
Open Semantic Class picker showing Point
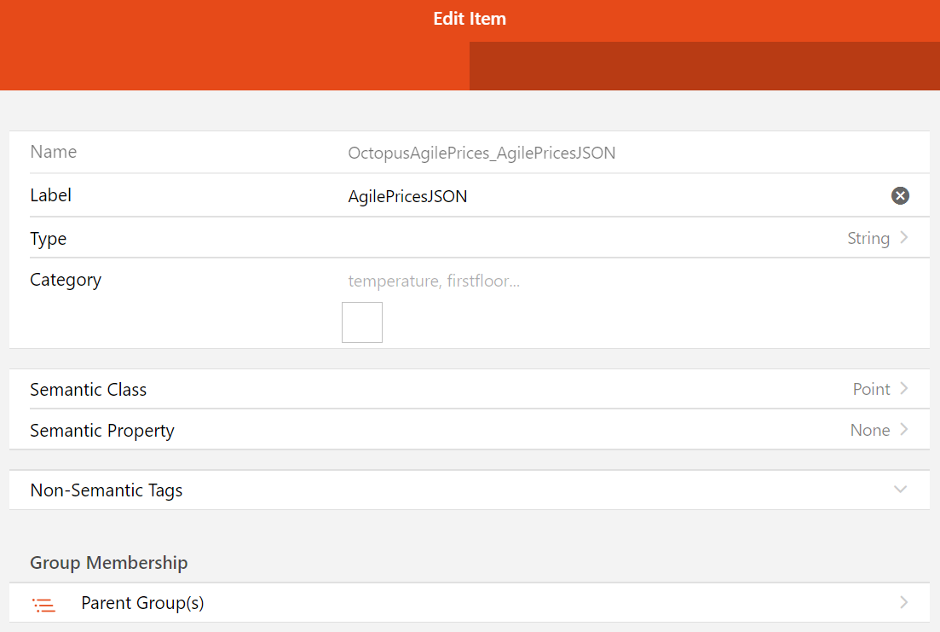click(871, 389)
